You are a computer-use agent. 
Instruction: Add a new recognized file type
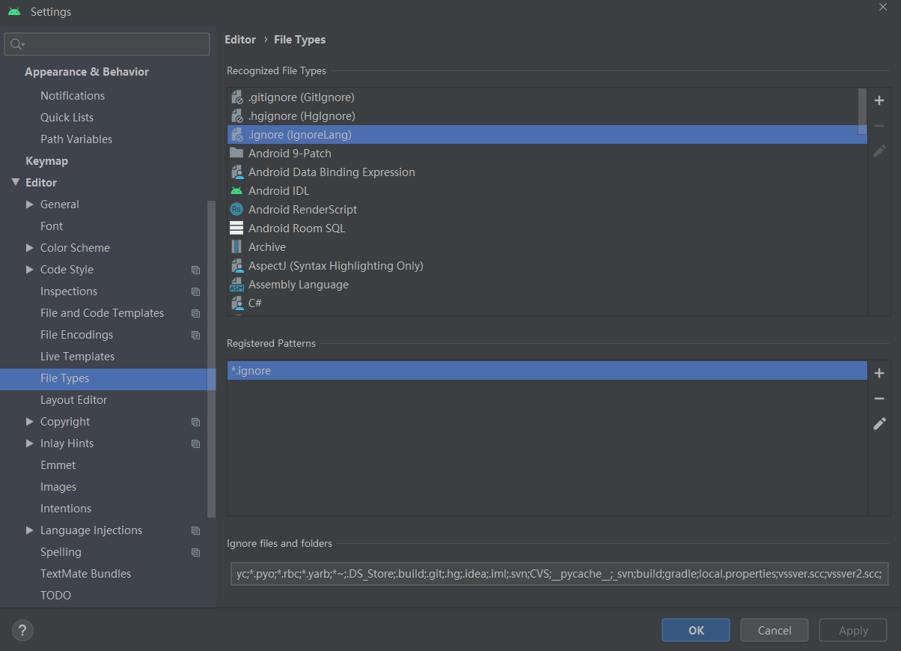click(879, 100)
